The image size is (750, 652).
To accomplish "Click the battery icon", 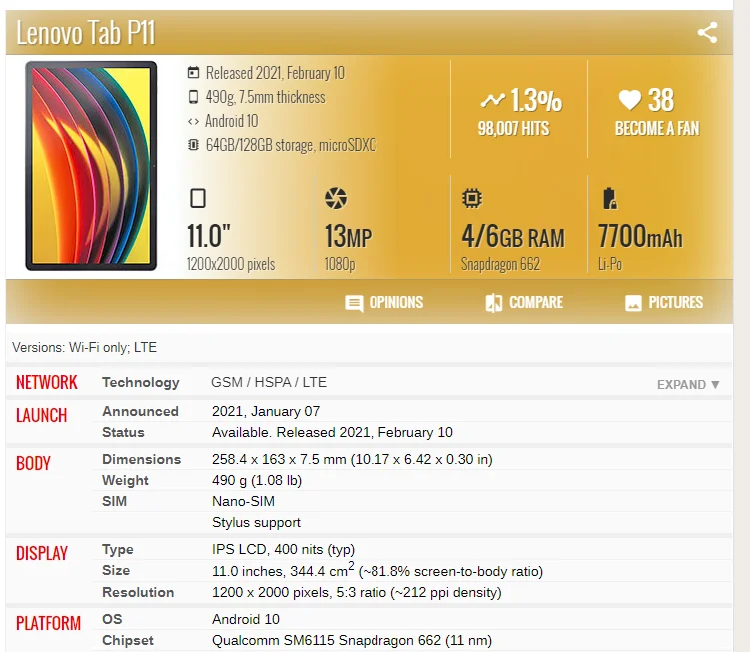I will [x=610, y=198].
